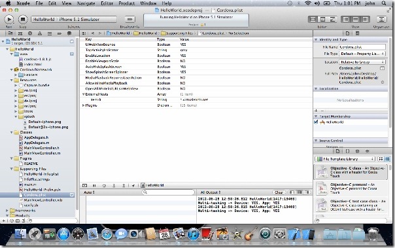Screen dimensions: 395x248
Task: Show the Issue navigator icon
Action: (40, 33)
